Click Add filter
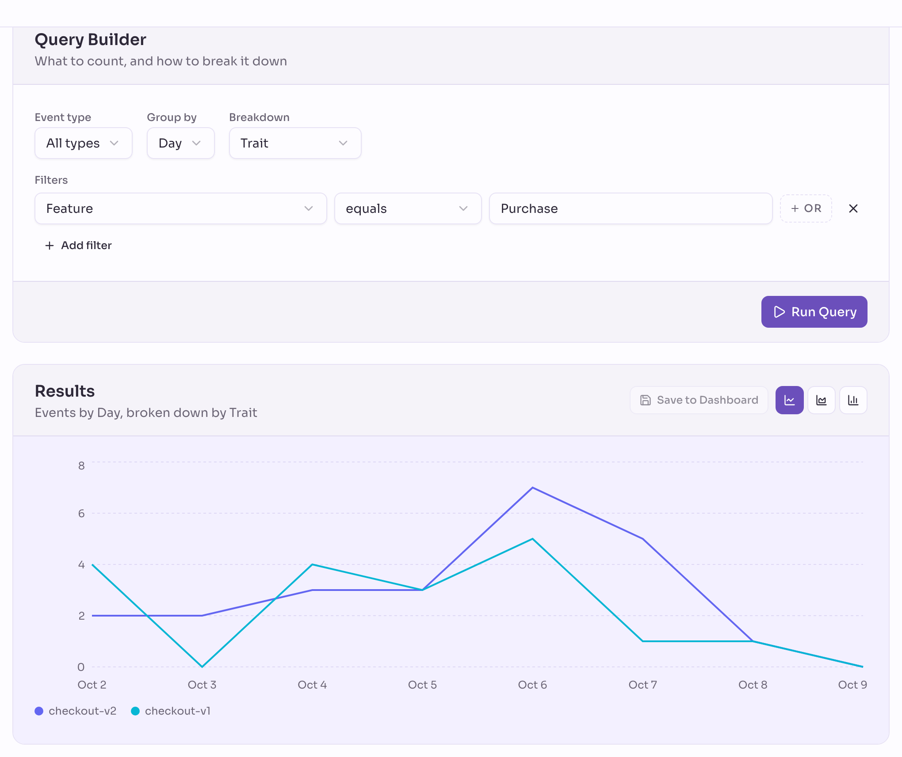902x757 pixels. pos(78,245)
